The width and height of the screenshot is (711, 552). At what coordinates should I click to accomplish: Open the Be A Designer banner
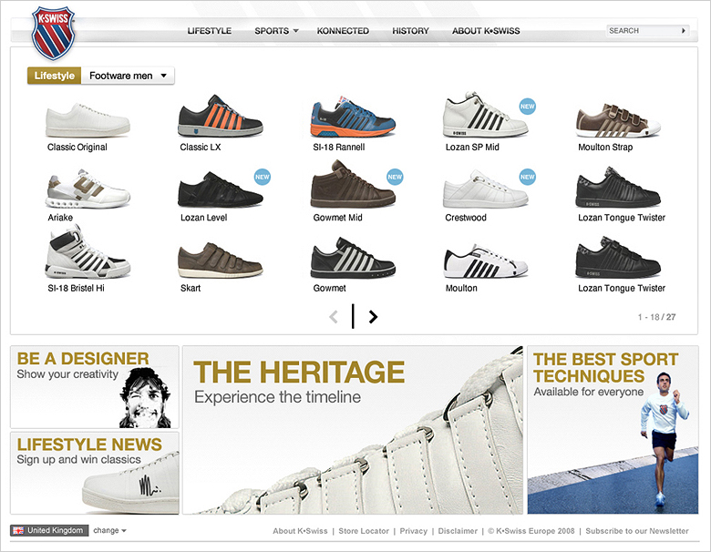click(x=95, y=387)
